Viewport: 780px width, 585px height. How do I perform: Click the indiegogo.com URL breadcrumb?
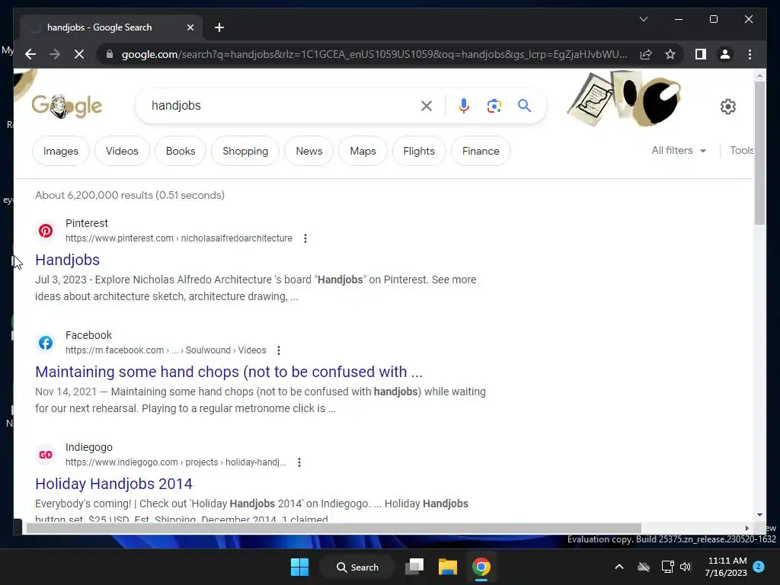tap(176, 462)
